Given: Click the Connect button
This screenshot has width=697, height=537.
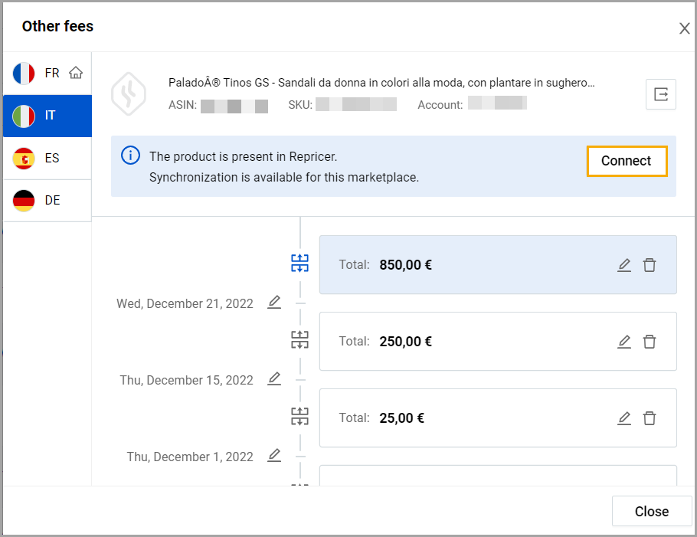Looking at the screenshot, I should pos(627,161).
